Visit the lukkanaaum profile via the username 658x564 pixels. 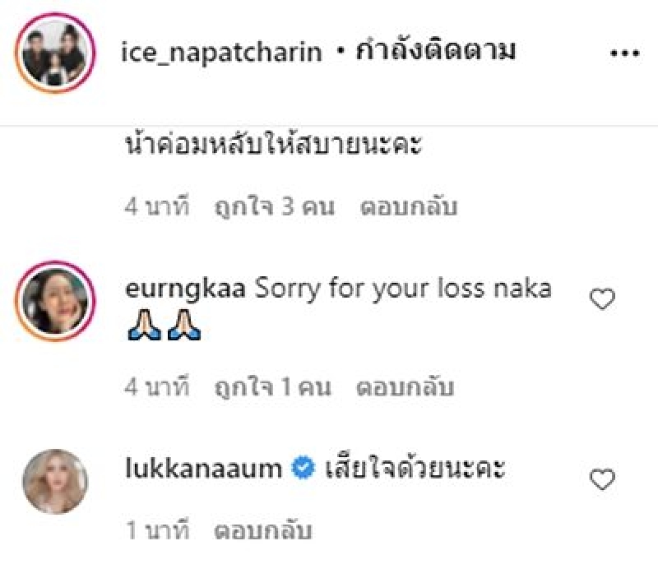click(203, 468)
